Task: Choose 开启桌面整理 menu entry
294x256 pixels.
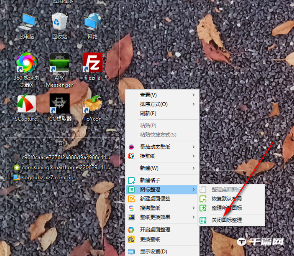Action: coord(162,230)
